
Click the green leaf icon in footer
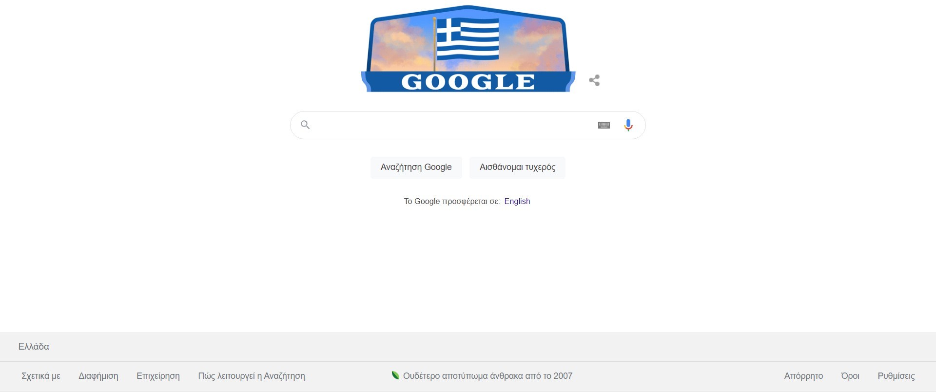(x=395, y=375)
